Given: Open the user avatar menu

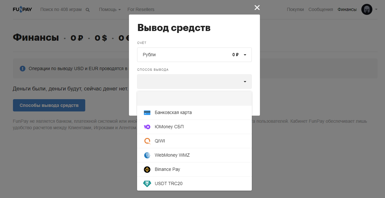Looking at the screenshot, I should pyautogui.click(x=367, y=9).
